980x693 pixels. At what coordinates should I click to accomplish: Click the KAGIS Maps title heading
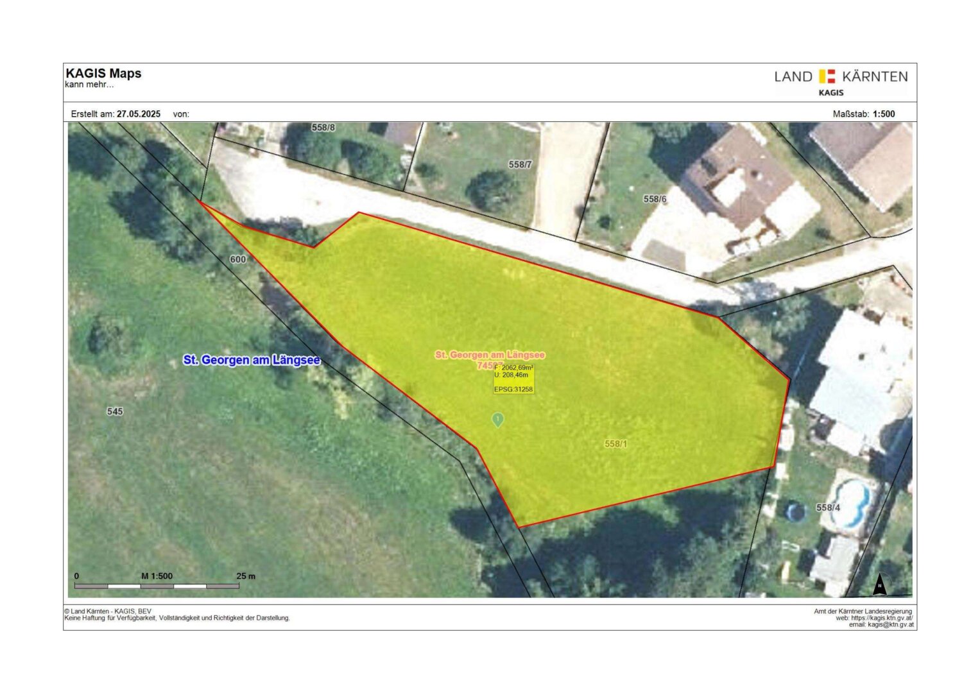click(103, 73)
